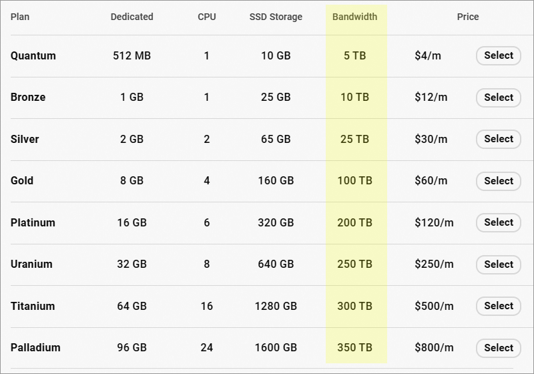This screenshot has height=374, width=534.
Task: Choose the Bronze plan Select button
Action: tap(498, 98)
